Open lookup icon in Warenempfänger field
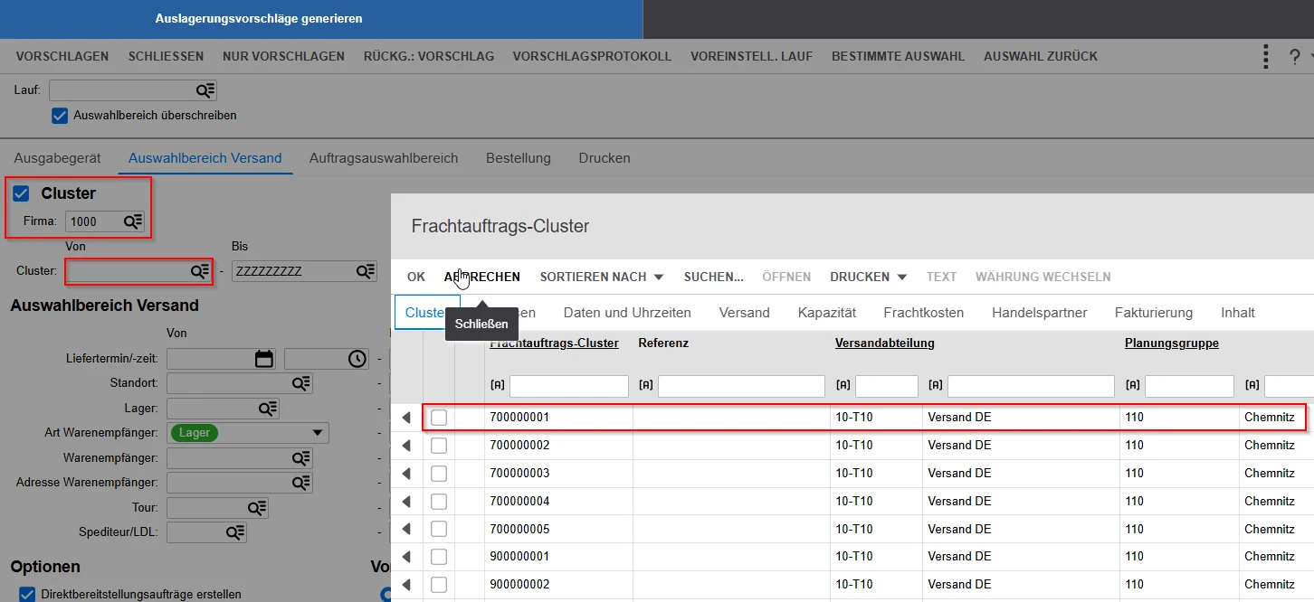Image resolution: width=1314 pixels, height=602 pixels. (301, 458)
